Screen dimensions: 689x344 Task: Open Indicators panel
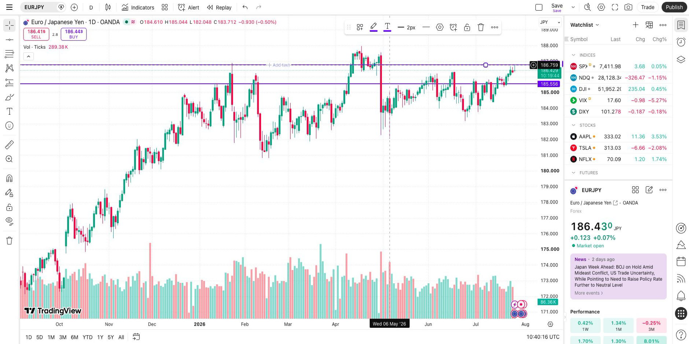click(x=138, y=7)
